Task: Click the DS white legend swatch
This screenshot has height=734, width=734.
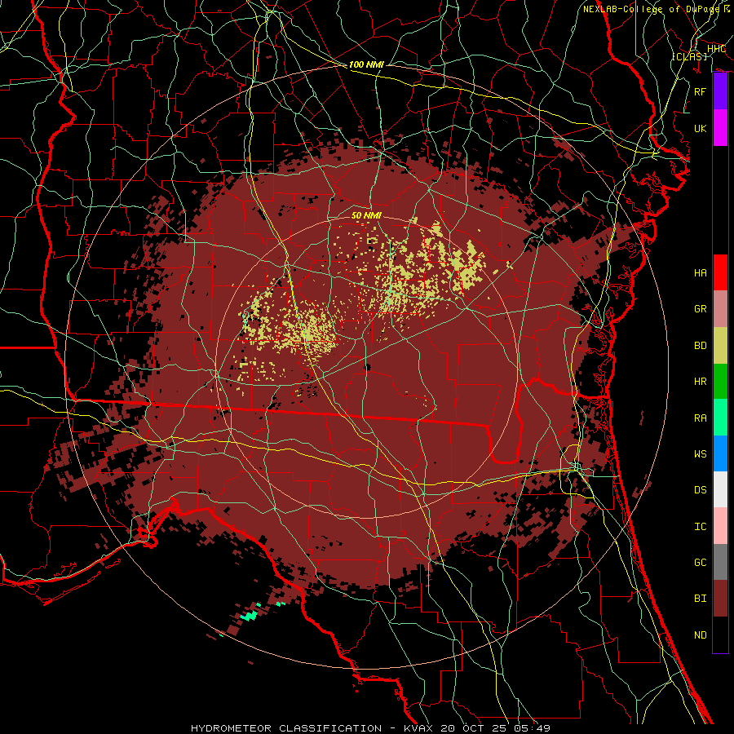Action: coord(720,489)
